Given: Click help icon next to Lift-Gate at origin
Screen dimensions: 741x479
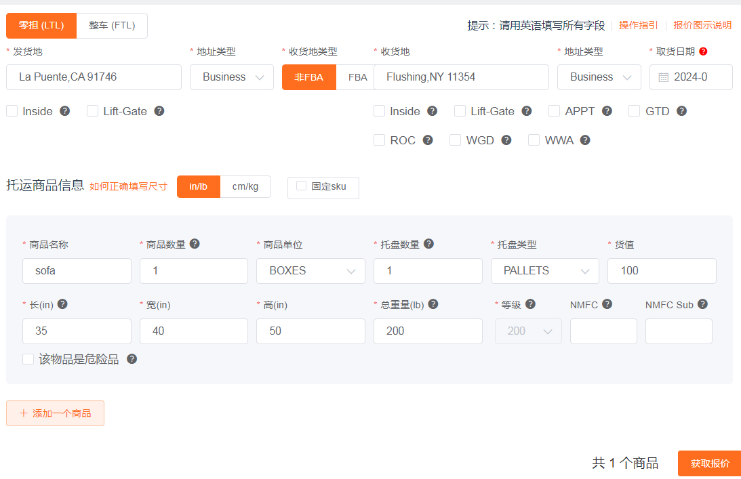Looking at the screenshot, I should coord(159,111).
